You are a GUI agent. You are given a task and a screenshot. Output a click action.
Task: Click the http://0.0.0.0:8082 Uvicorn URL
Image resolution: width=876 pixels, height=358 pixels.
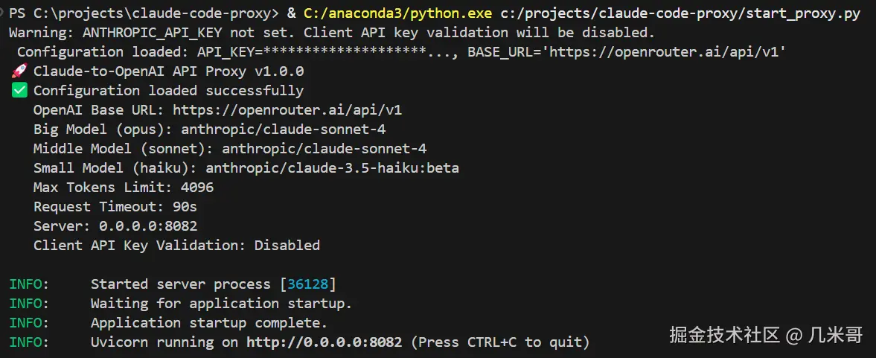click(x=324, y=342)
